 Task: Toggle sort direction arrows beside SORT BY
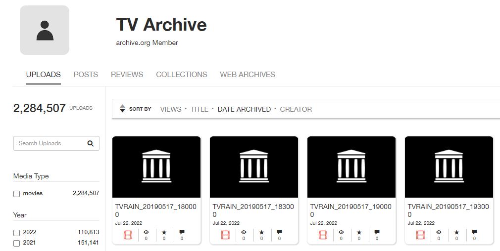122,109
